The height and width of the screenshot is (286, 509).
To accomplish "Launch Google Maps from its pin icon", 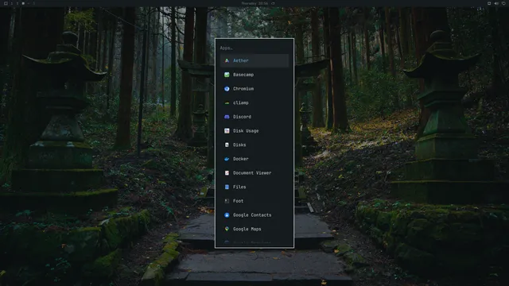I will tap(227, 229).
